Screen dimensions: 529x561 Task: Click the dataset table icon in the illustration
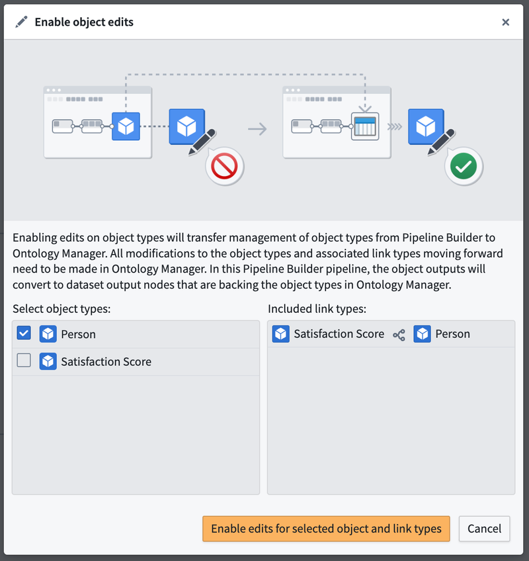[x=365, y=126]
